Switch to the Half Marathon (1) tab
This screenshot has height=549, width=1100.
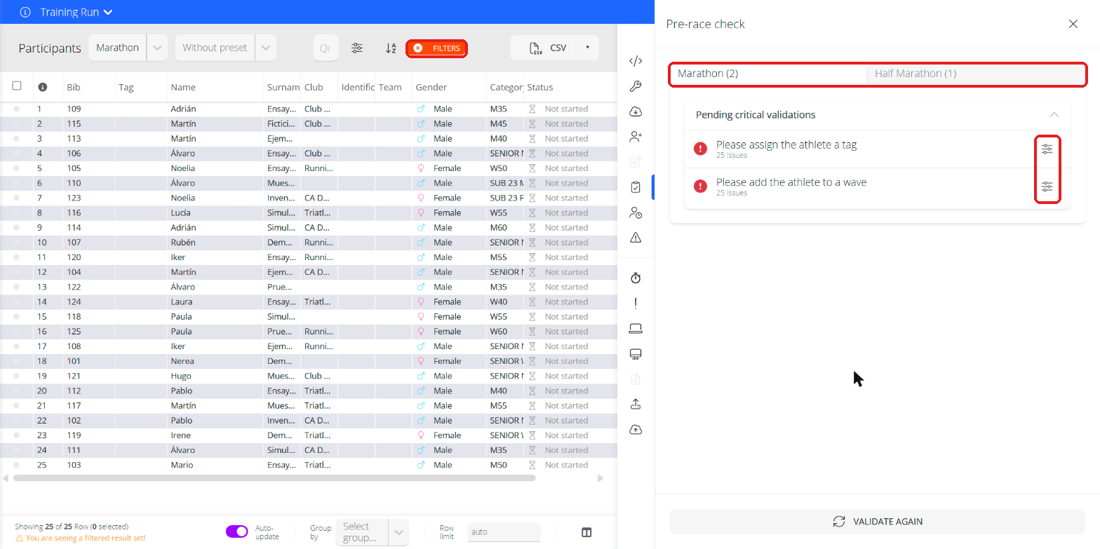click(976, 74)
